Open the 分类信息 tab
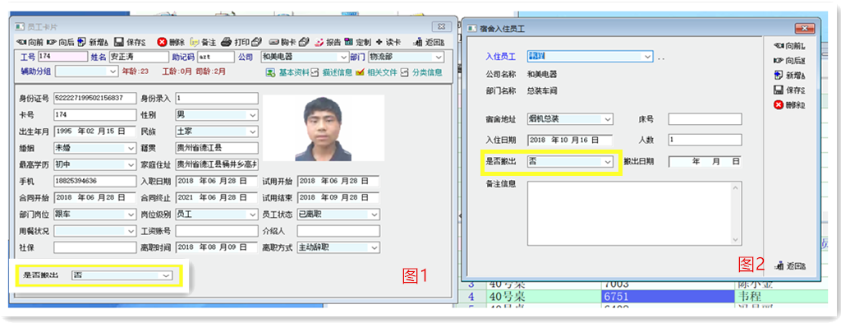 point(422,72)
